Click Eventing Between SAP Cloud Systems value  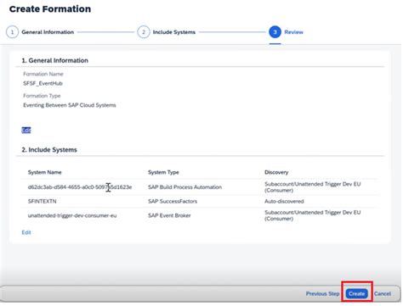click(x=70, y=105)
